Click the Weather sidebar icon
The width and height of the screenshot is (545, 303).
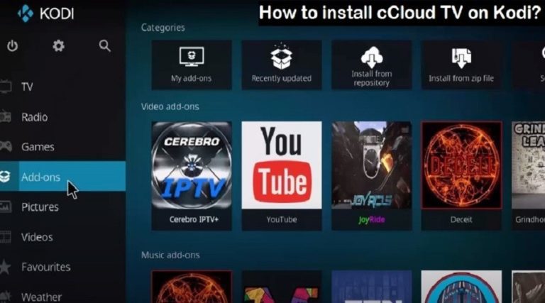(x=5, y=297)
